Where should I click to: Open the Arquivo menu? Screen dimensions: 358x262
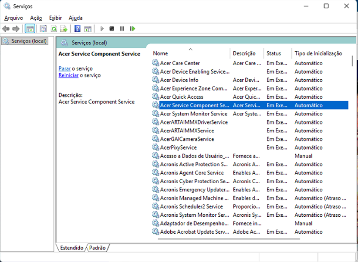(x=14, y=18)
